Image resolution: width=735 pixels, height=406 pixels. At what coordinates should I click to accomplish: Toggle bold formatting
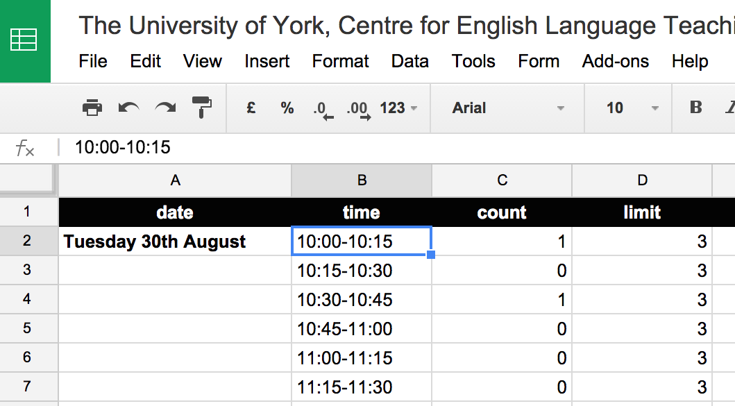[x=695, y=108]
